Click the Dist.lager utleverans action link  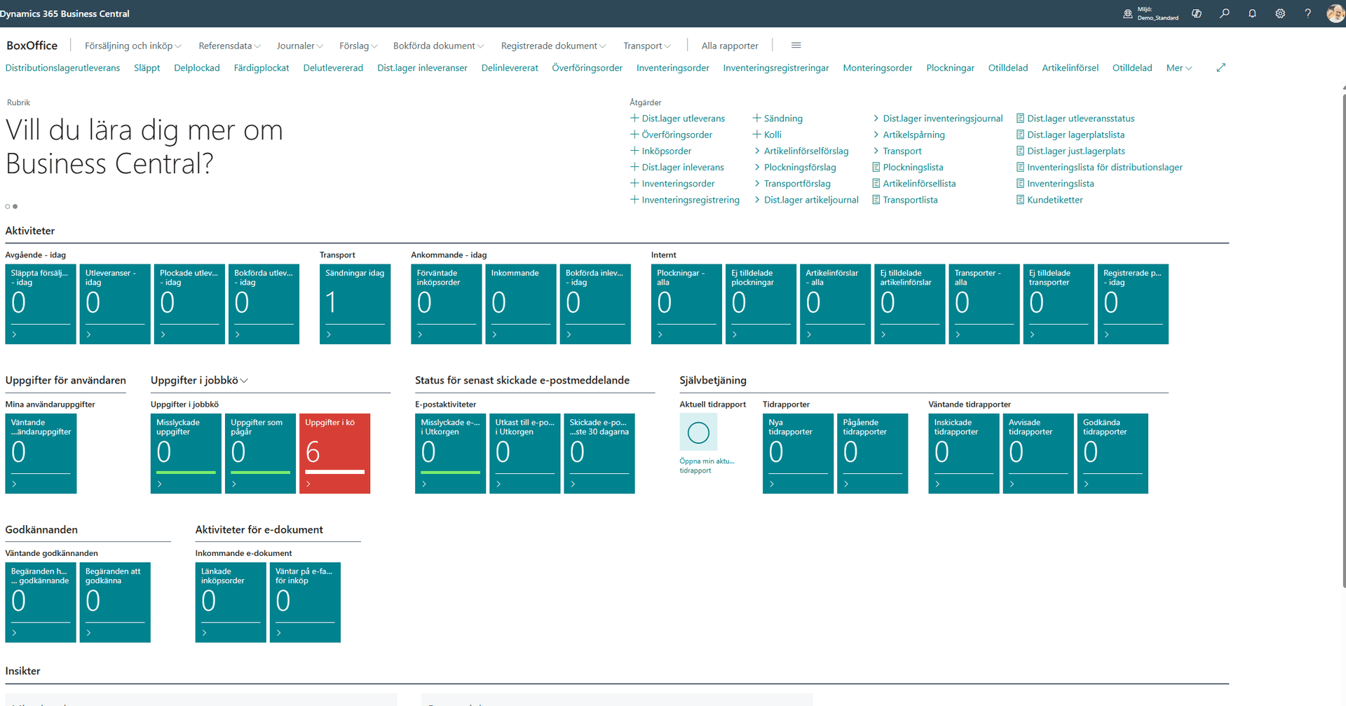tap(684, 118)
